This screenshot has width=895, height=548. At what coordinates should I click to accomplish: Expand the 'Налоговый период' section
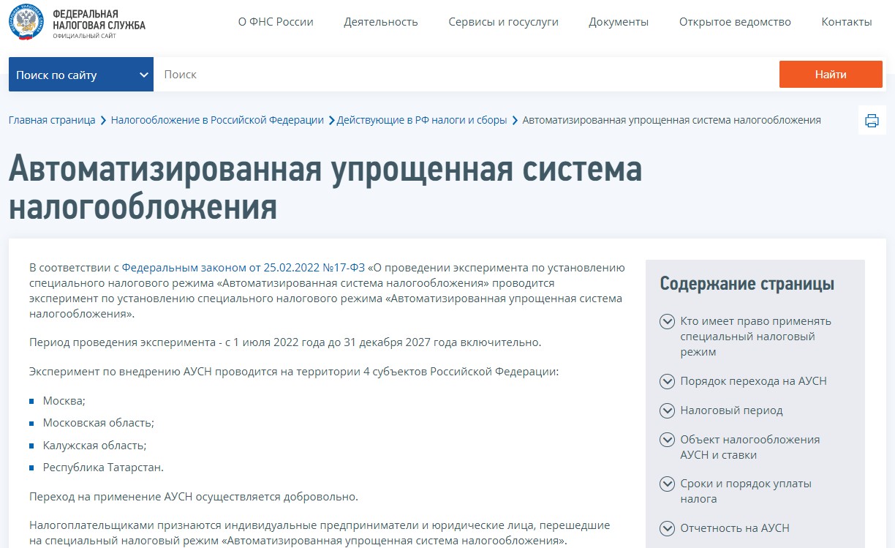[x=733, y=410]
